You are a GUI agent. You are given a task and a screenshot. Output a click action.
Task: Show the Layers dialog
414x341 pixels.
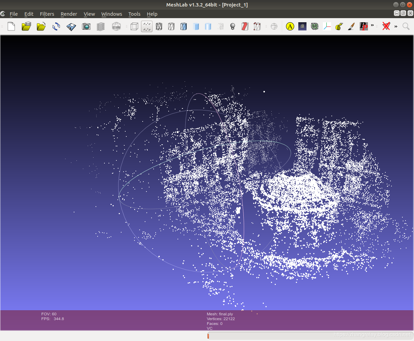(101, 26)
